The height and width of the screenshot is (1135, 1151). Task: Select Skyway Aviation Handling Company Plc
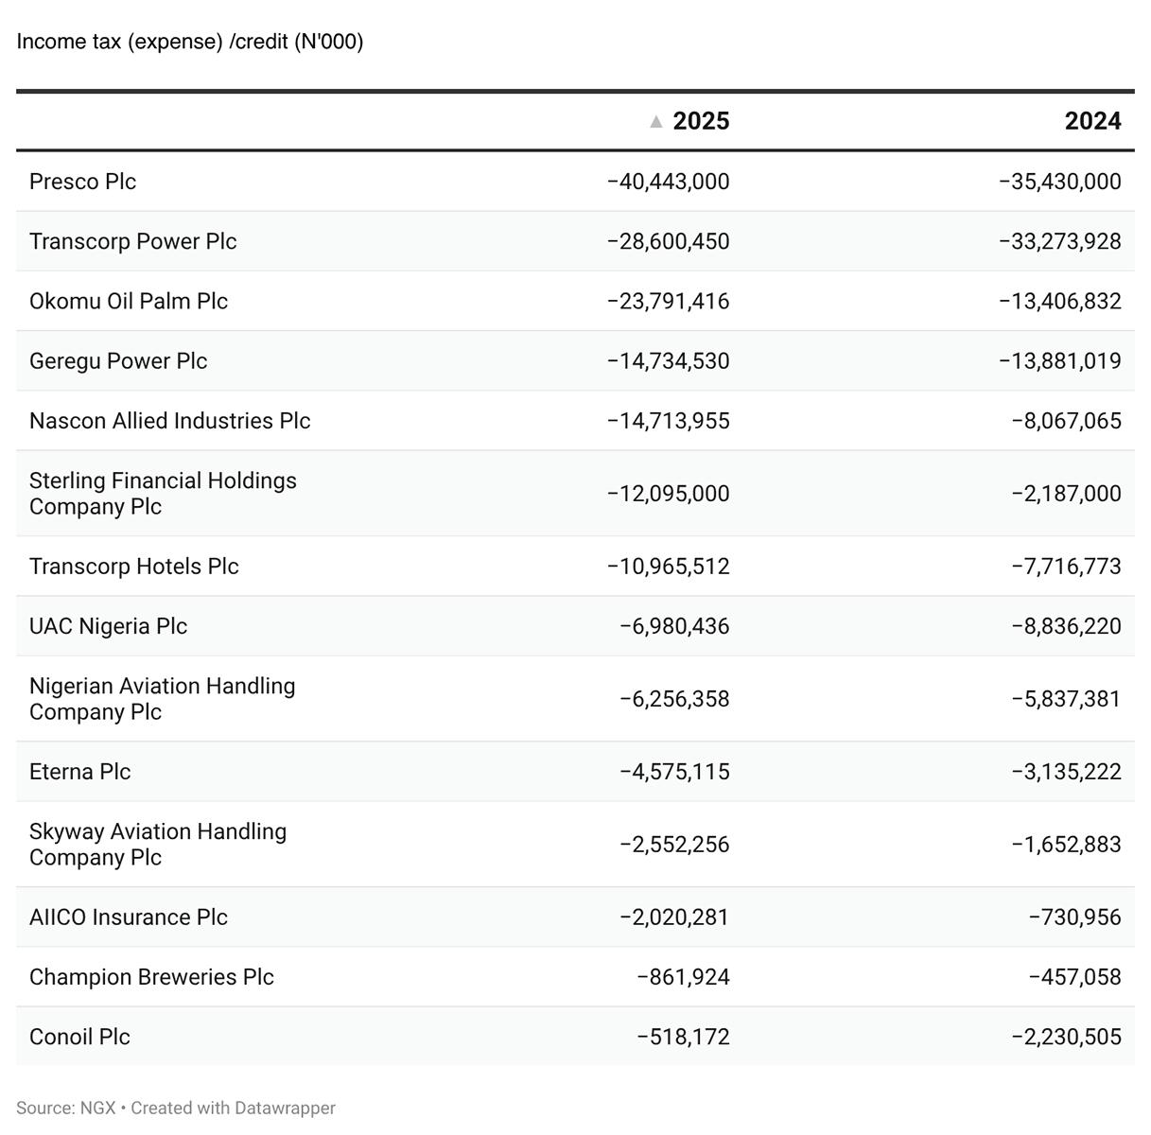[x=158, y=845]
